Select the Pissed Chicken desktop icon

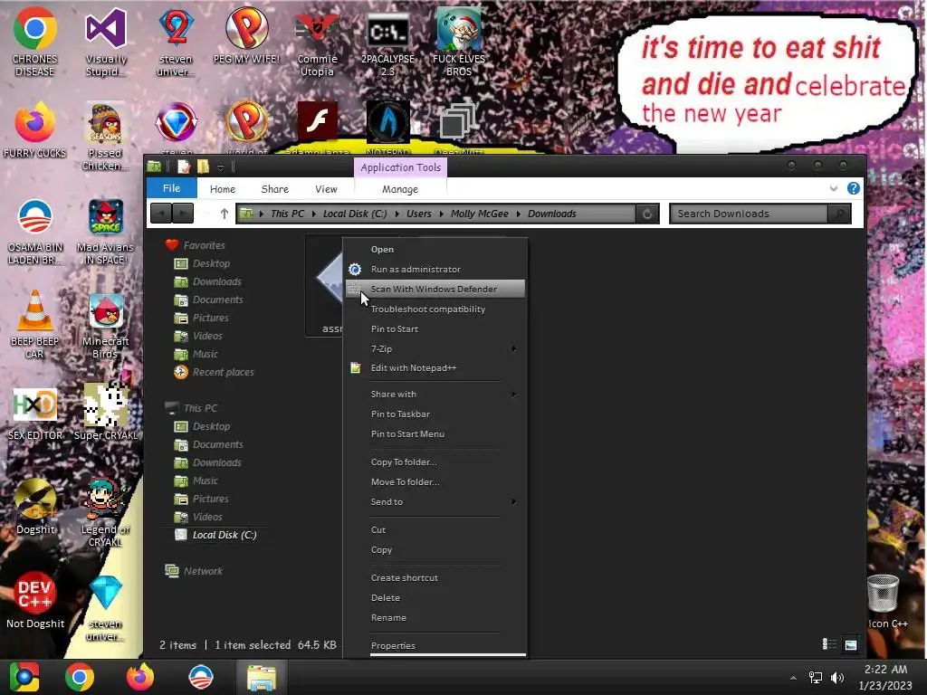point(106,136)
